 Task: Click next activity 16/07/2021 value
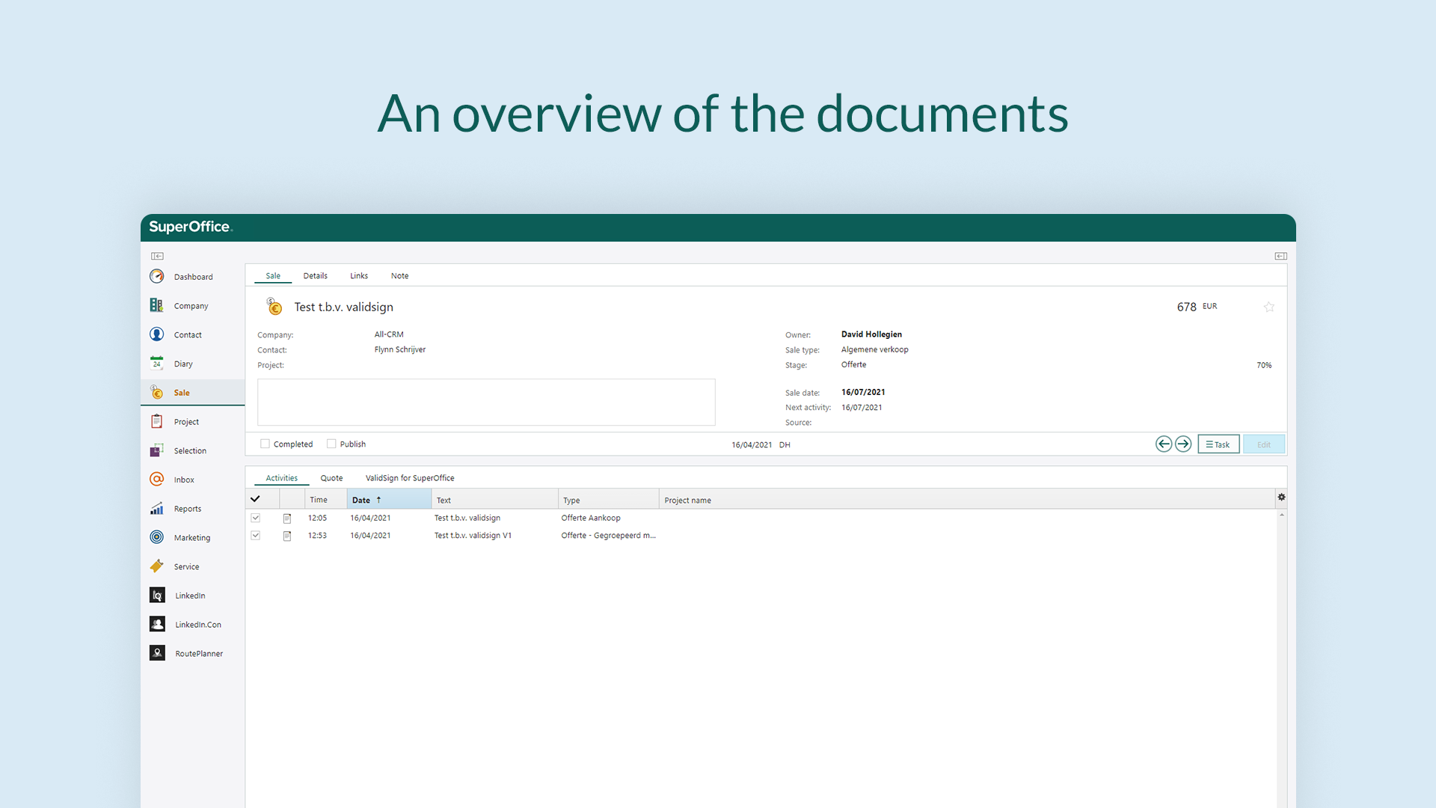click(862, 408)
